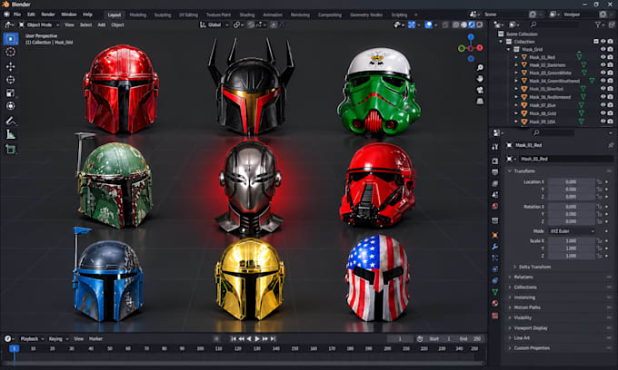Hide Mask_01_Red with its eye icon
This screenshot has height=370, width=618.
(603, 57)
